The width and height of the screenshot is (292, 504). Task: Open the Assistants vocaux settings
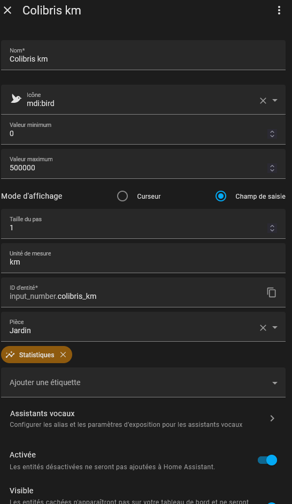click(143, 418)
